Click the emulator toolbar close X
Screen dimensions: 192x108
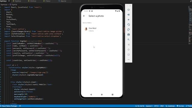[x=130, y=6]
